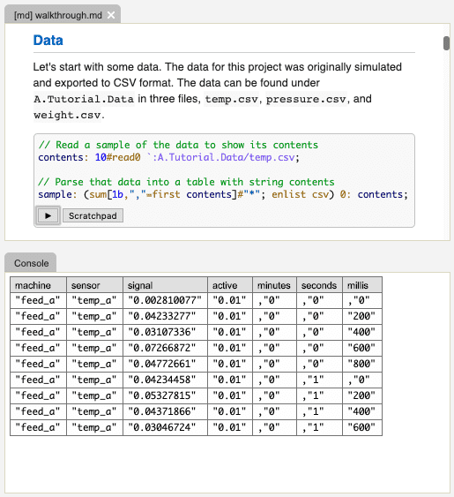Close the walkthrough.md tab
Image resolution: width=454 pixels, height=497 pixels.
pyautogui.click(x=111, y=15)
